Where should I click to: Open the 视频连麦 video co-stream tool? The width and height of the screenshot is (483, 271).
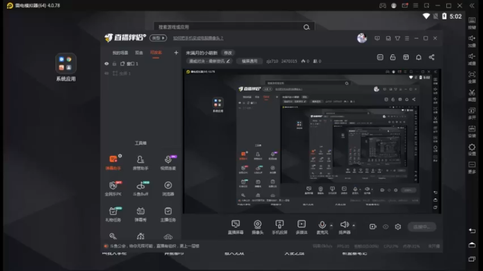point(168,163)
